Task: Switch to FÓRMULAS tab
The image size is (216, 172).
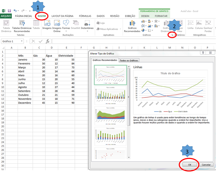Action: [85, 16]
